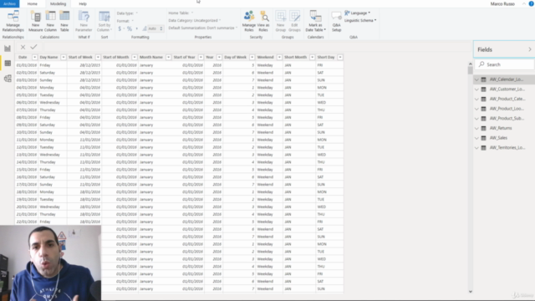Click AW_Sales table icon

tap(483, 138)
